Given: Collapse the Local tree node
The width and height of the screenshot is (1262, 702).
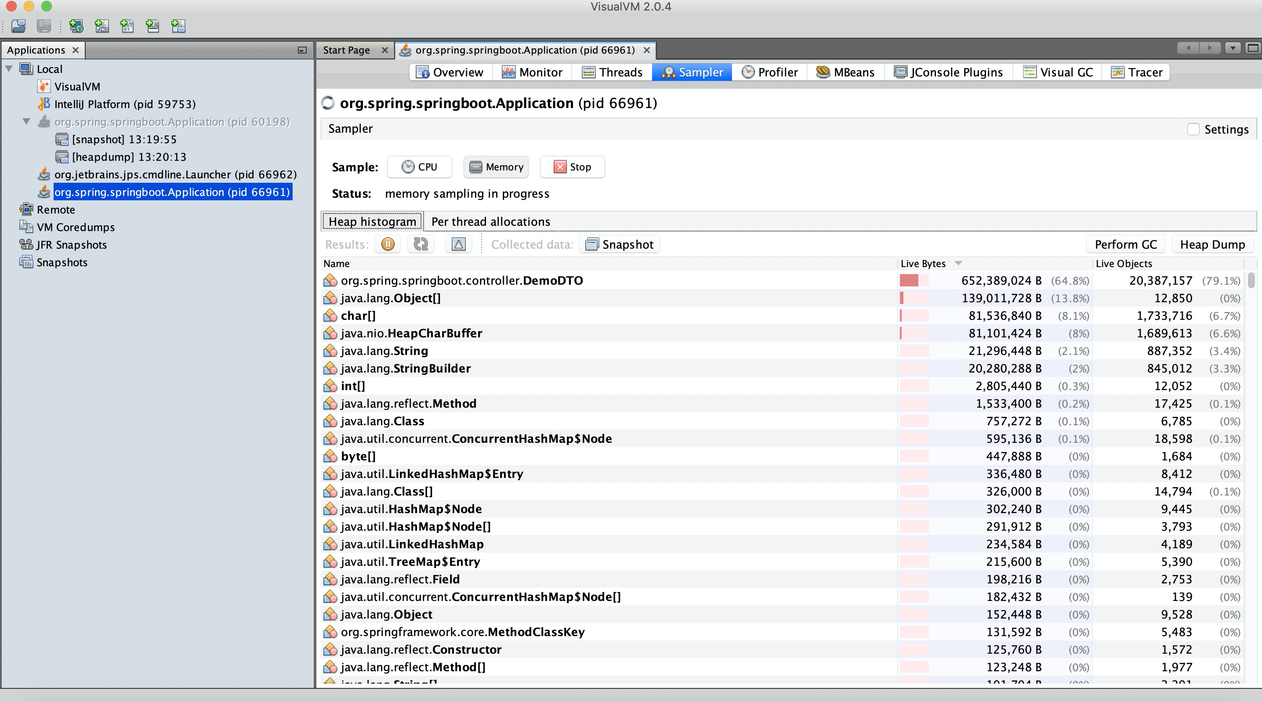Looking at the screenshot, I should (9, 69).
